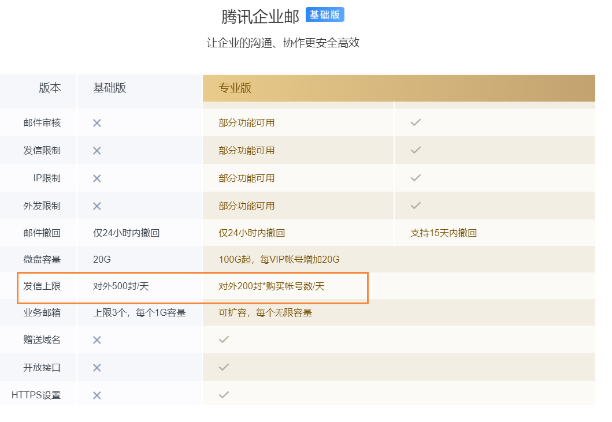
Task: Click the X icon in 开放接口 row
Action: tap(97, 368)
